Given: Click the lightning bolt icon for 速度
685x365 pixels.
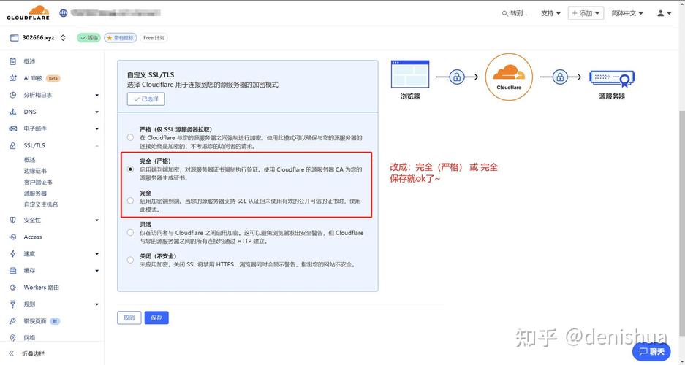Looking at the screenshot, I should click(13, 254).
